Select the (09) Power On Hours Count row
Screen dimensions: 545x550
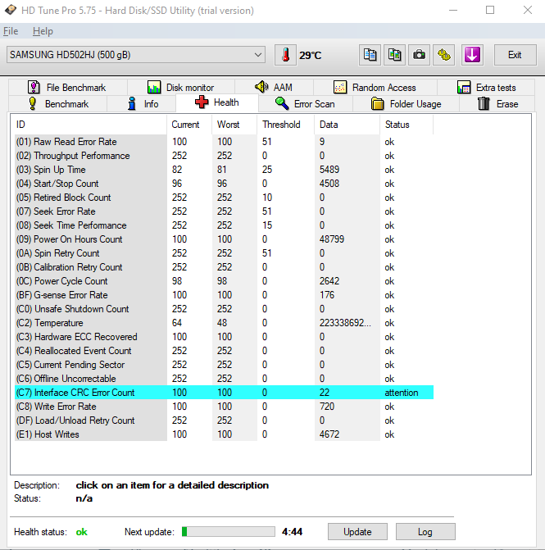(224, 239)
